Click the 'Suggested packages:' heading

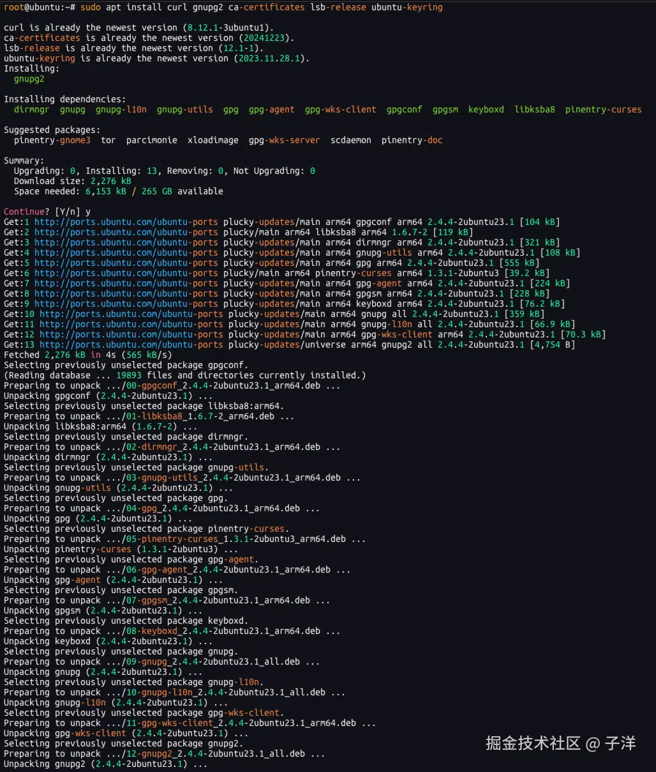(52, 130)
